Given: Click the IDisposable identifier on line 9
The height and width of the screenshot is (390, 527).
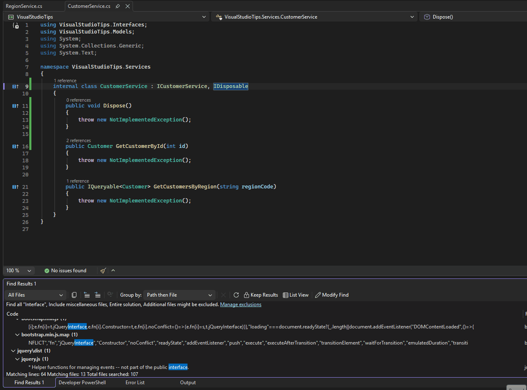Looking at the screenshot, I should pyautogui.click(x=230, y=86).
